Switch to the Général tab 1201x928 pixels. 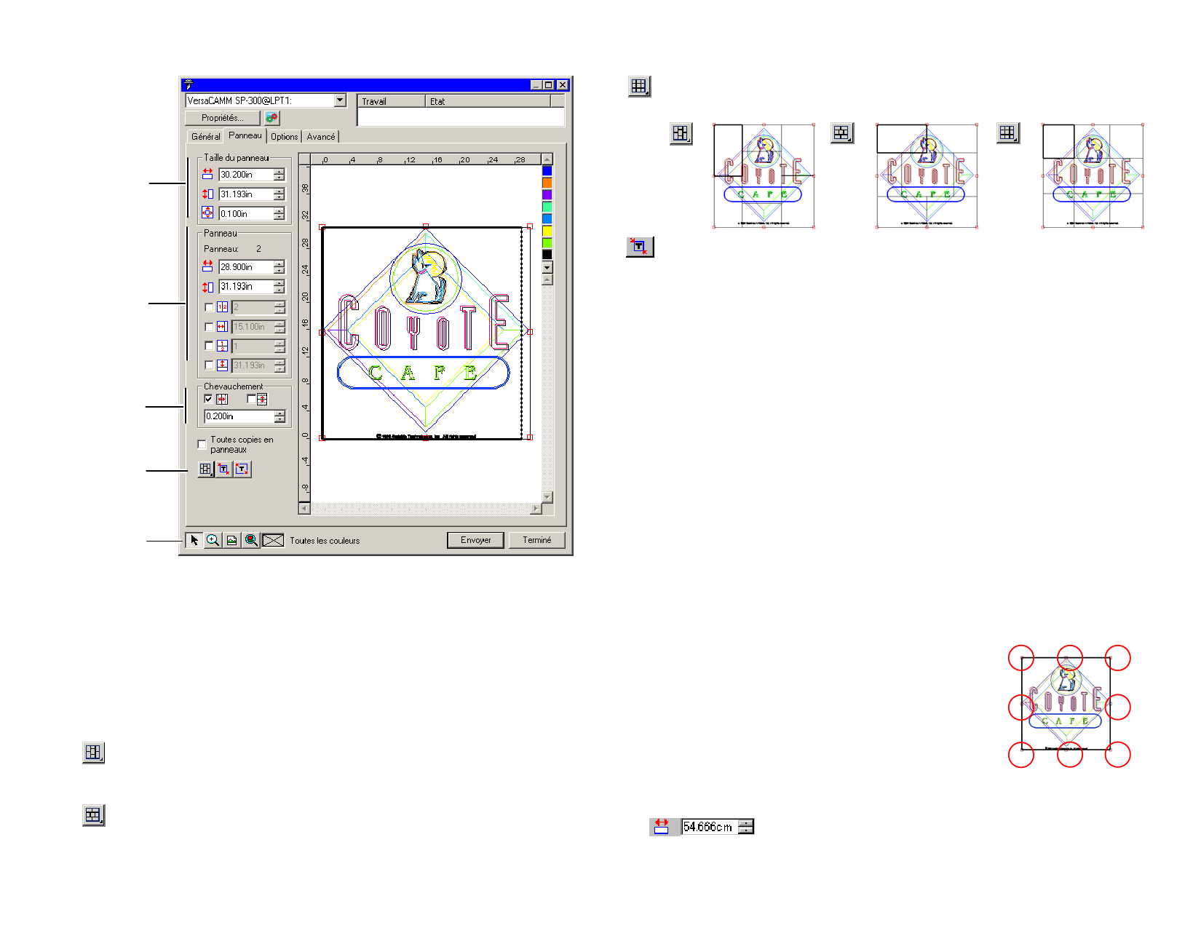click(x=205, y=137)
